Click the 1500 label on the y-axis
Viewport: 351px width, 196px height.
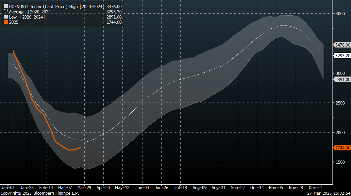coord(340,162)
